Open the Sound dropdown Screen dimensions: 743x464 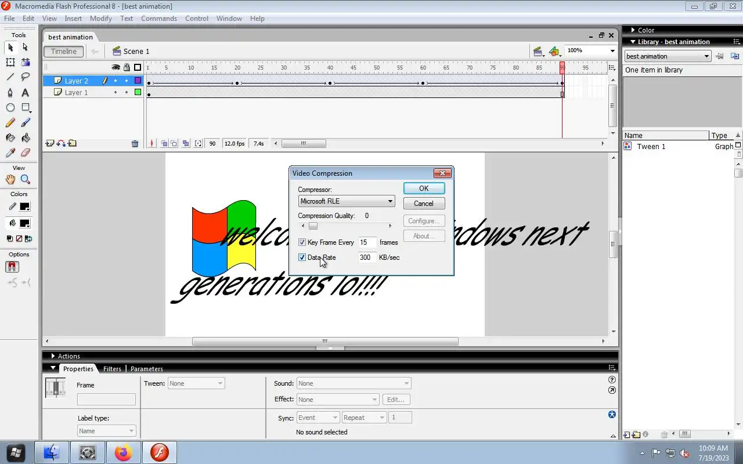coord(354,383)
